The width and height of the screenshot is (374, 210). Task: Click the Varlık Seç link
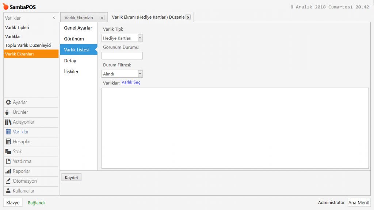click(131, 82)
